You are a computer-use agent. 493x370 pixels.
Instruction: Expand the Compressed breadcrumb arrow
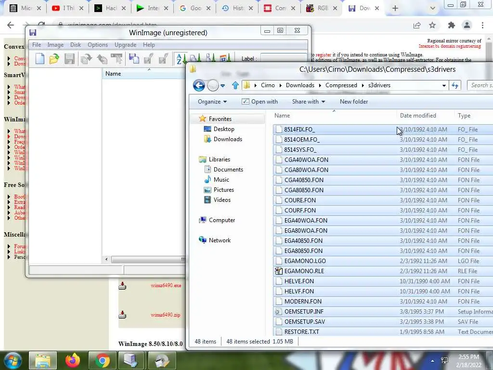coord(363,85)
